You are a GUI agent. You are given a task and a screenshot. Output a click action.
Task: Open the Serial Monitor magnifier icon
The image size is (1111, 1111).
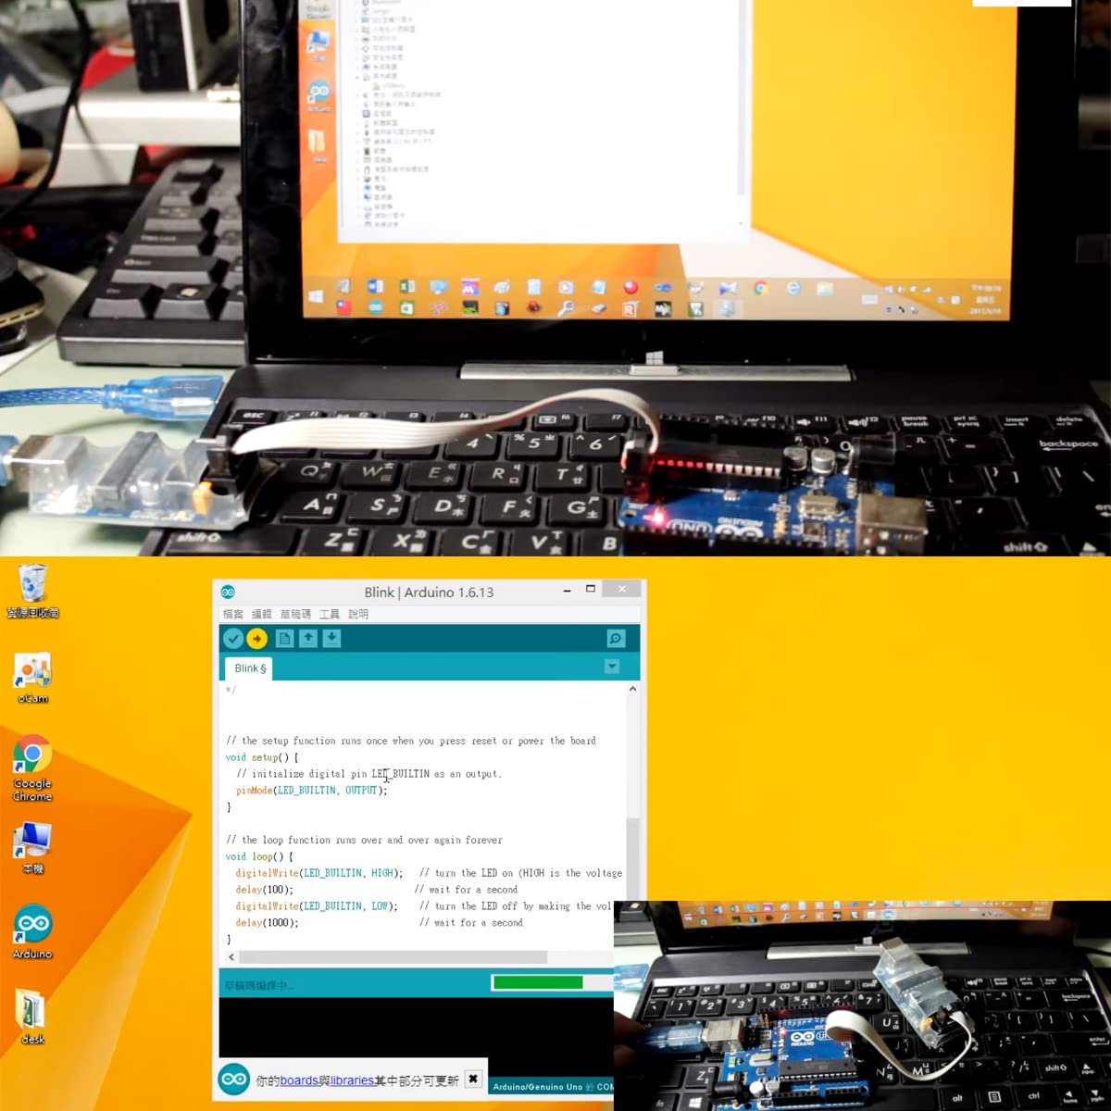click(616, 638)
